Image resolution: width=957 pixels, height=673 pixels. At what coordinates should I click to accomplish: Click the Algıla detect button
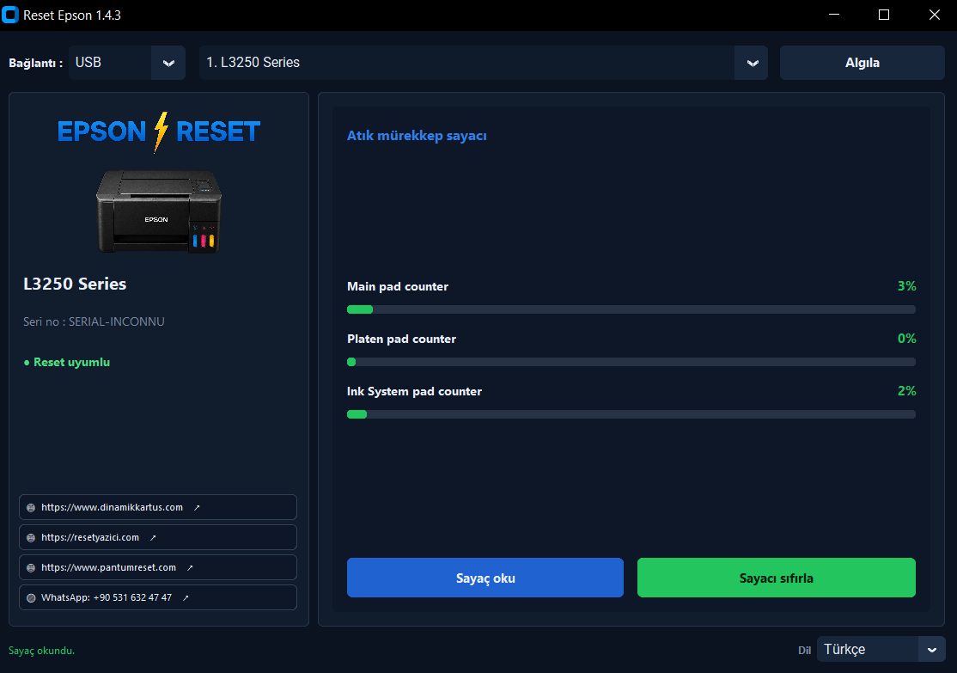click(862, 63)
